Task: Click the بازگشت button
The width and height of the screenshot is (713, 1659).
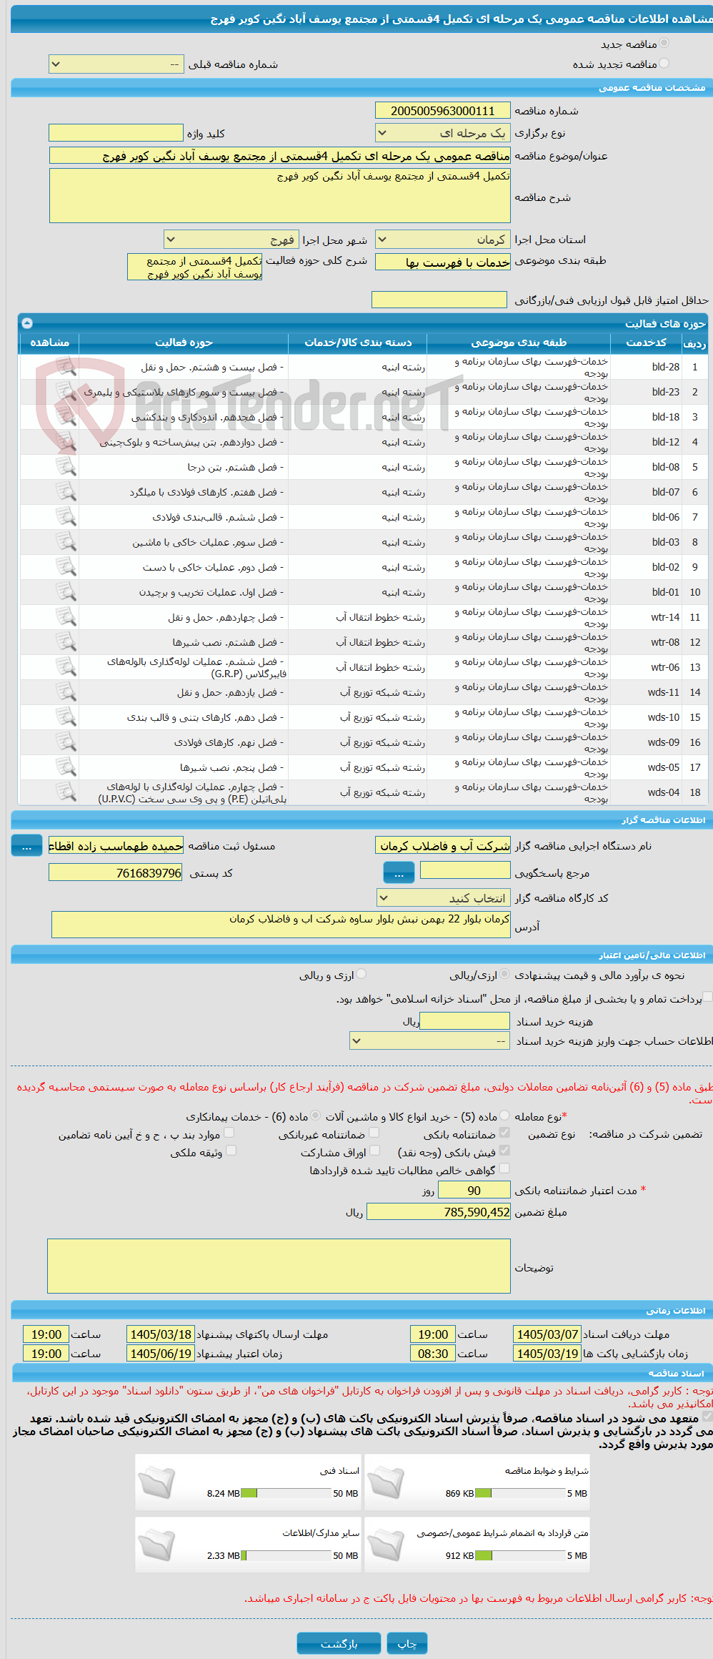Action: (339, 1643)
